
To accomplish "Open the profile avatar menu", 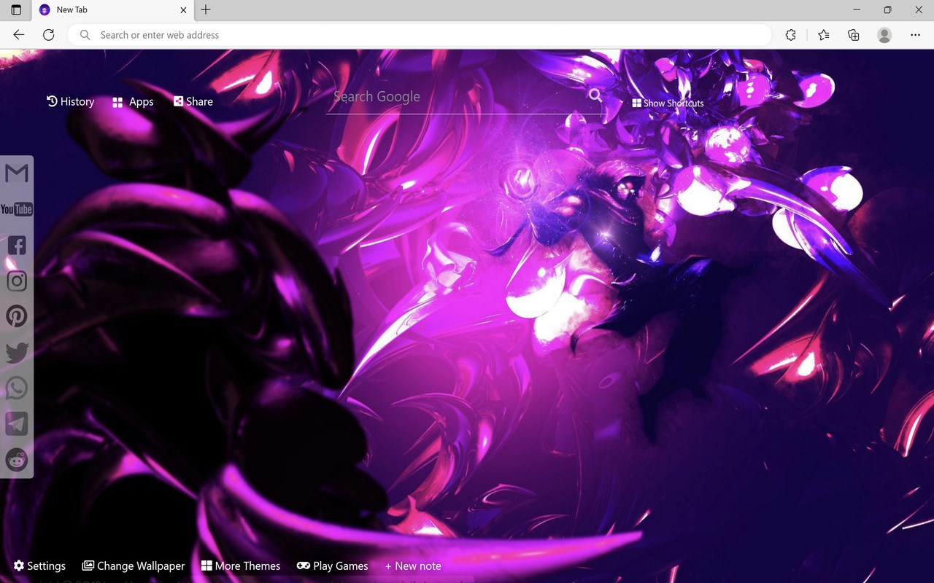I will click(x=884, y=35).
